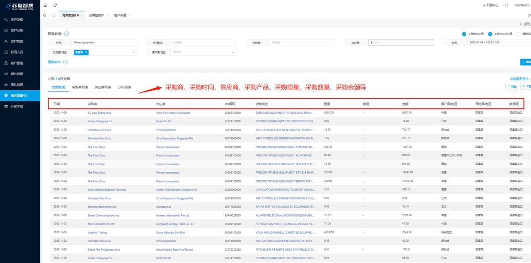Go to the home tab icon
Image resolution: width=531 pixels, height=263 pixels.
point(54,15)
